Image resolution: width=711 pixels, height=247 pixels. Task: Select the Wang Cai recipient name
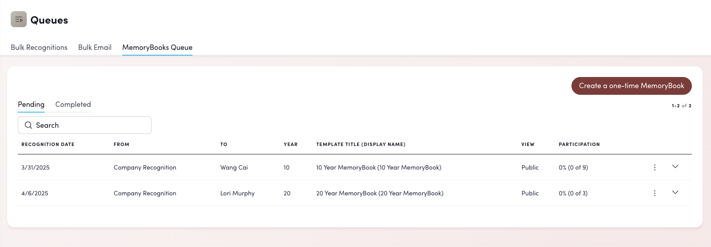[x=234, y=168]
